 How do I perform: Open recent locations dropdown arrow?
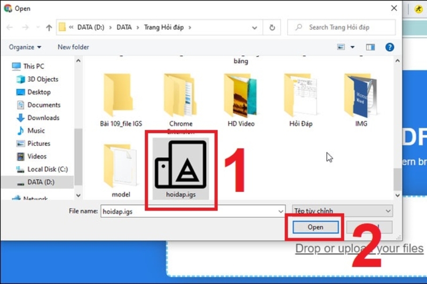coord(38,27)
